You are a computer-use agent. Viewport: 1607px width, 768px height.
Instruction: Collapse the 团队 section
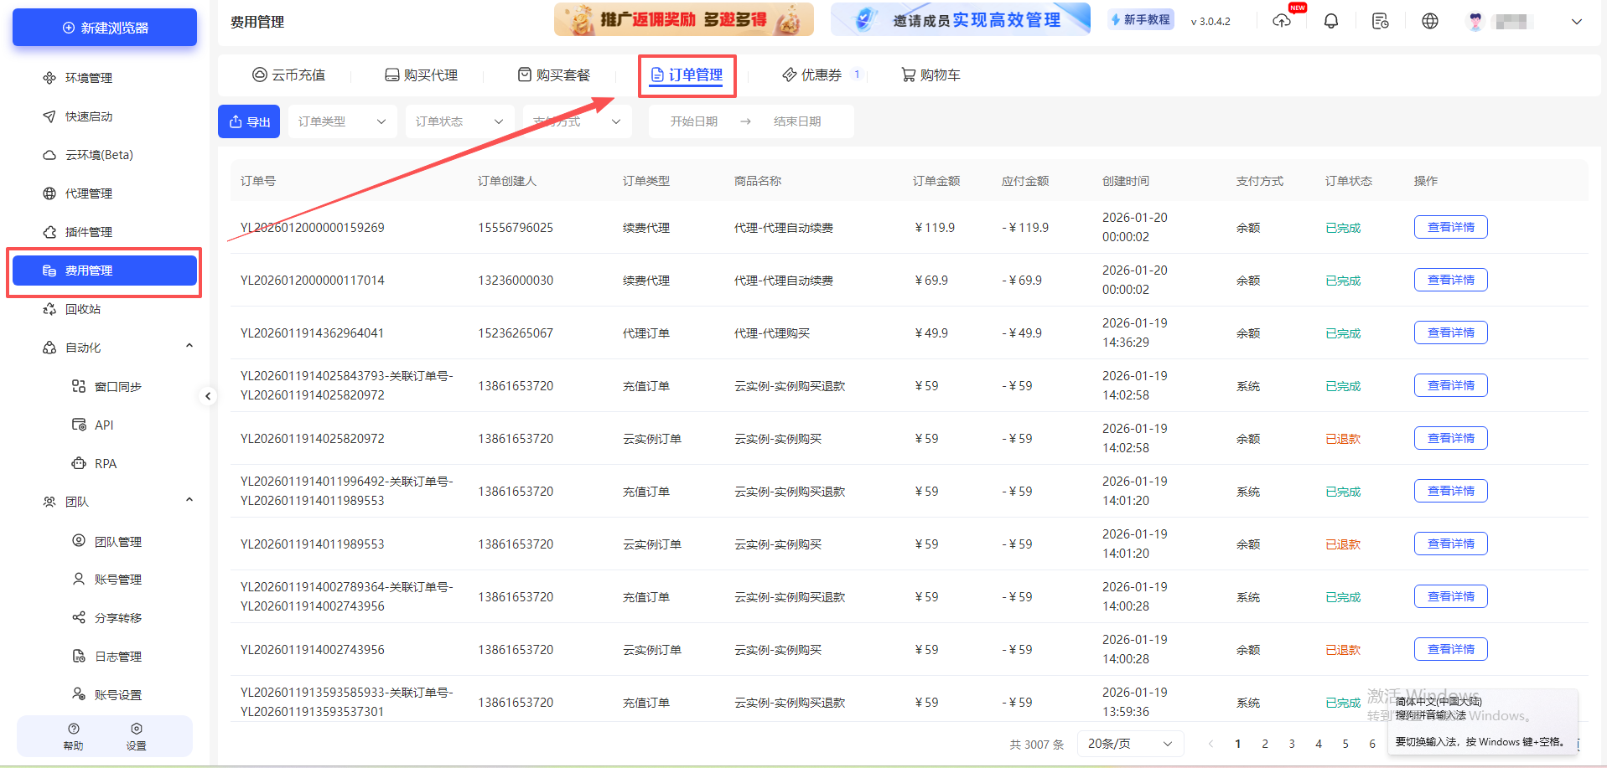tap(189, 500)
